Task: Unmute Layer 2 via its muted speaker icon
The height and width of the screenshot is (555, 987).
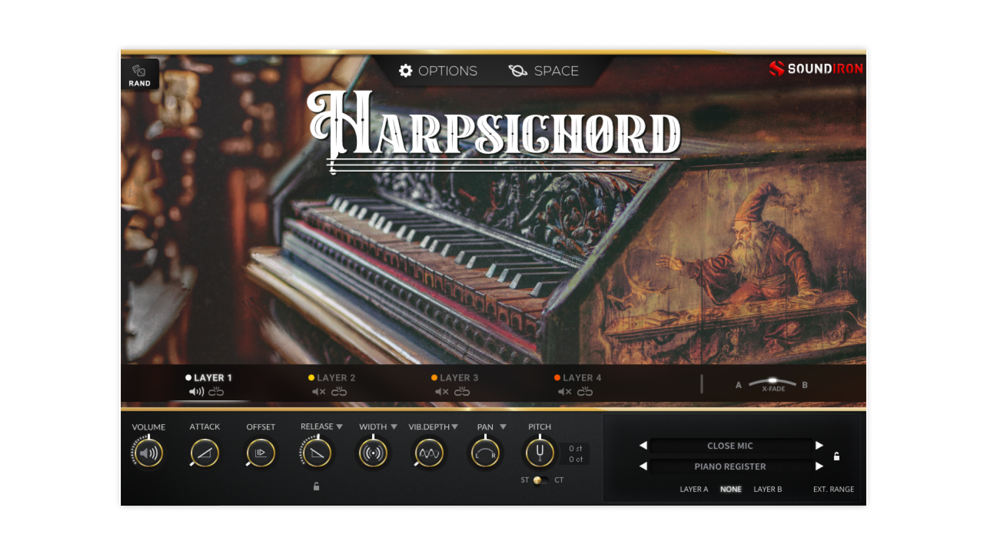Action: click(317, 392)
